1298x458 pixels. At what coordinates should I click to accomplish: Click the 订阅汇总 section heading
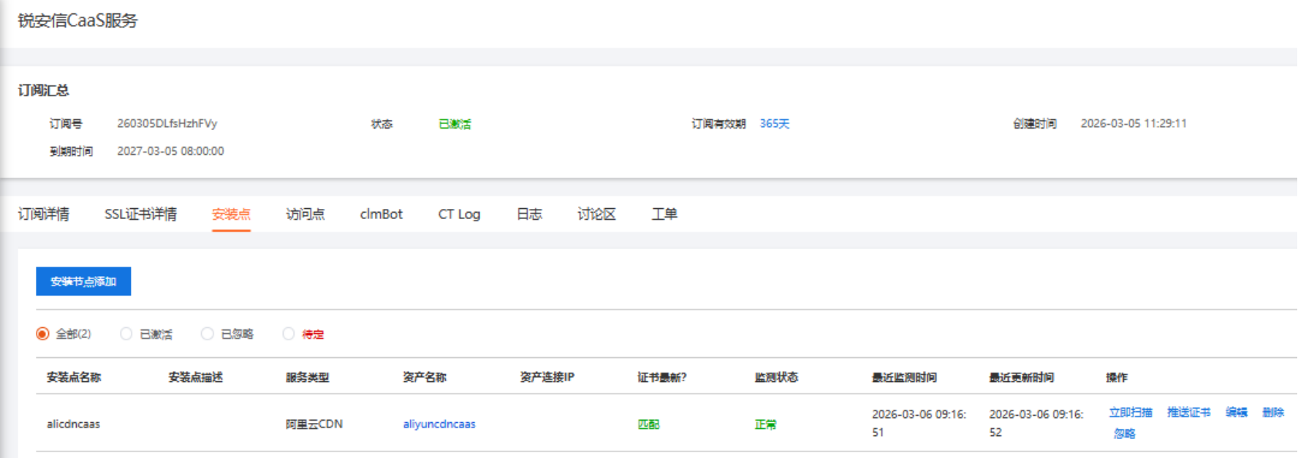(44, 91)
